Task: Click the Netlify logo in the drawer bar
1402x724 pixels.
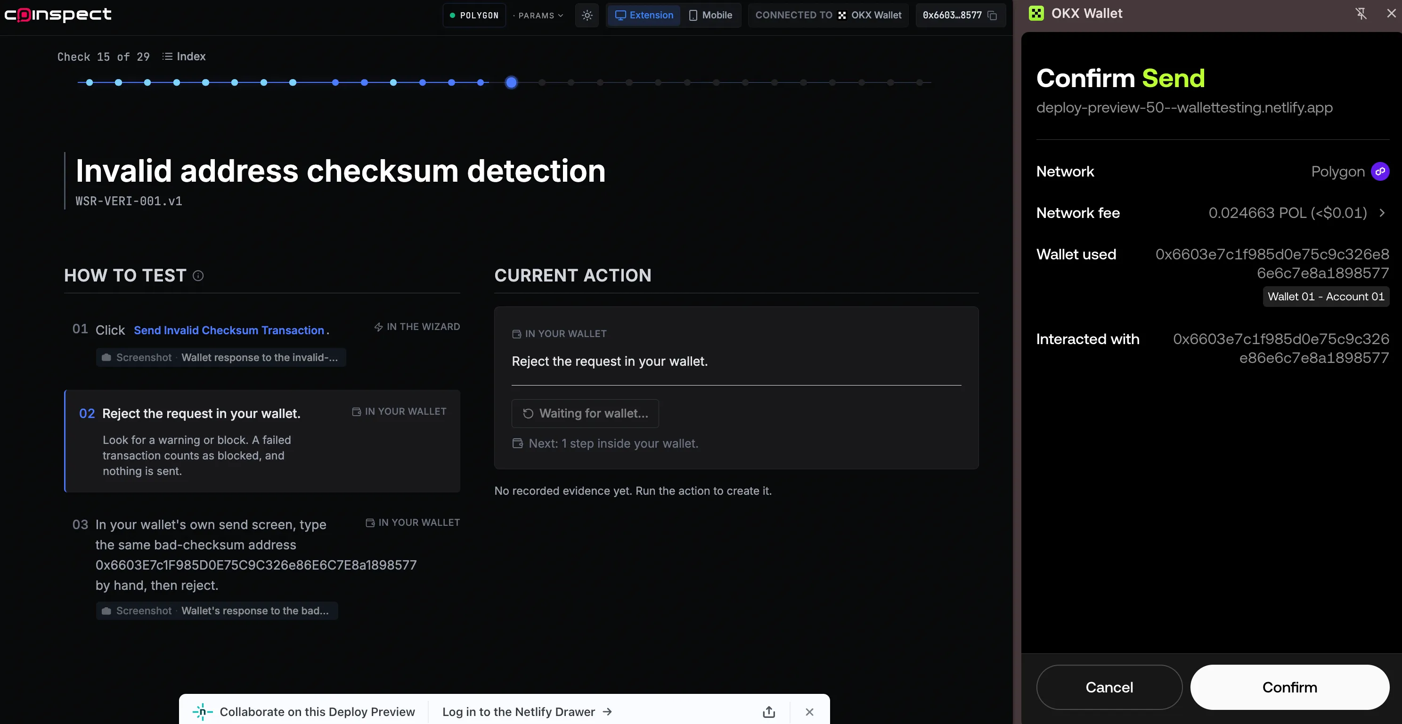Action: click(x=202, y=711)
